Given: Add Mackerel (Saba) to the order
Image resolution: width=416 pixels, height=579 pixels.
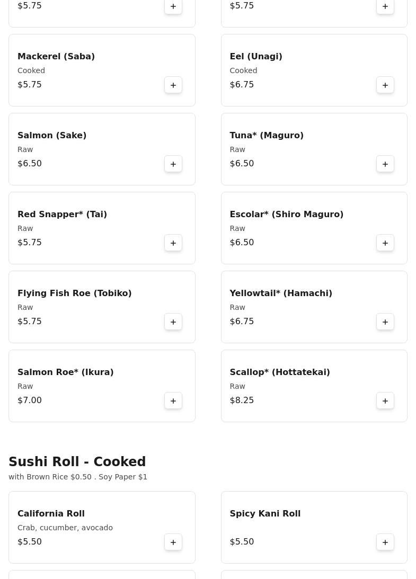Looking at the screenshot, I should click(173, 85).
